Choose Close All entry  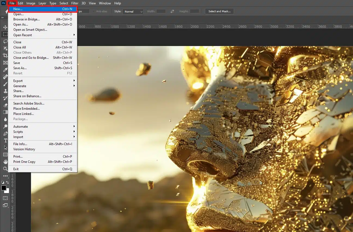pos(43,47)
